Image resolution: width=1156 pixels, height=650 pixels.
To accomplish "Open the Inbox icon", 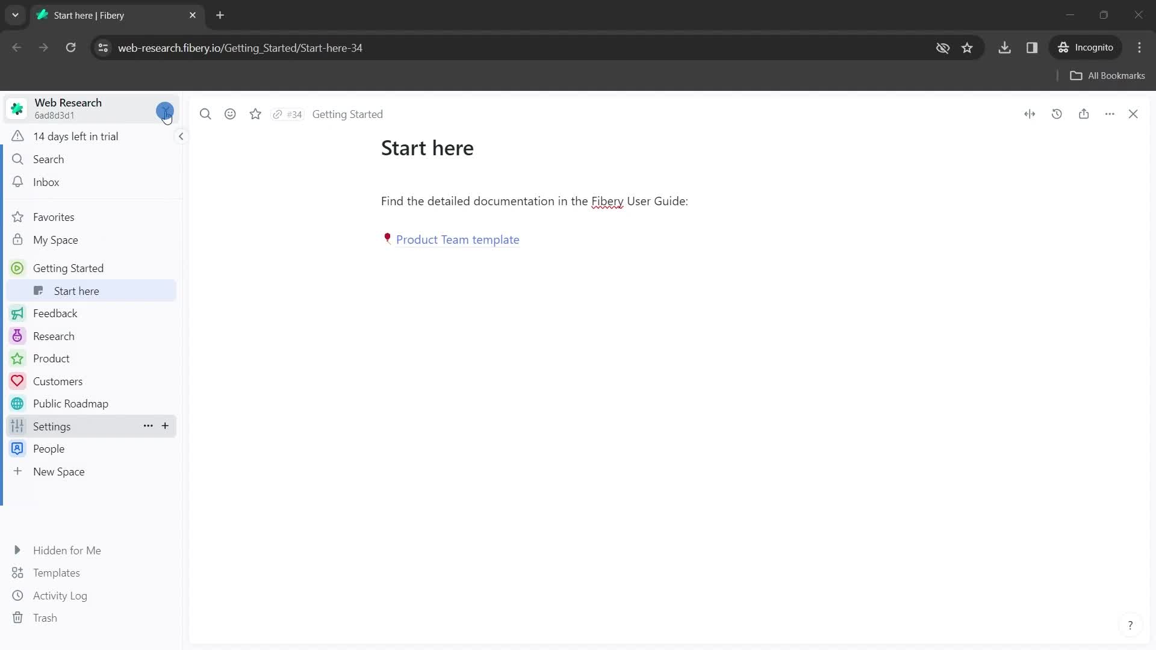I will [x=17, y=182].
